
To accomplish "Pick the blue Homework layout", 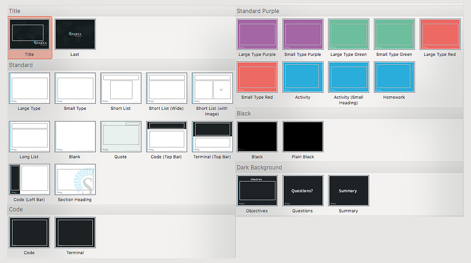I will 394,77.
